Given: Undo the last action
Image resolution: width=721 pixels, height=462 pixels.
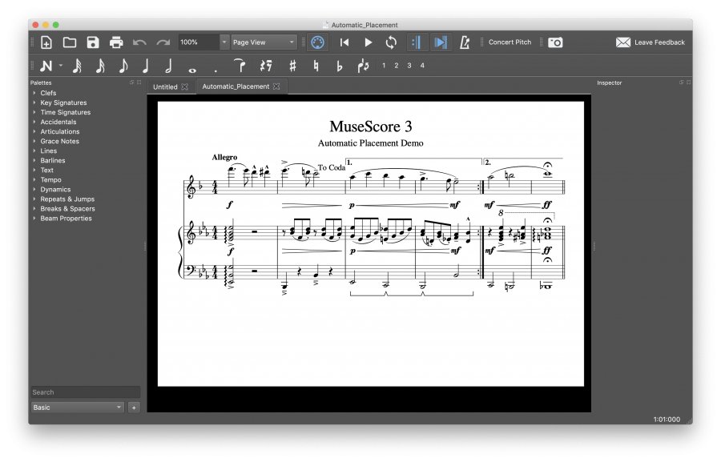Looking at the screenshot, I should (139, 42).
